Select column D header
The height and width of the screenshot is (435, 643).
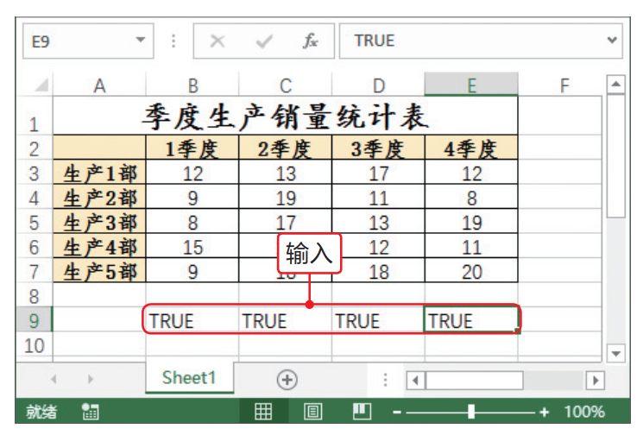click(378, 85)
